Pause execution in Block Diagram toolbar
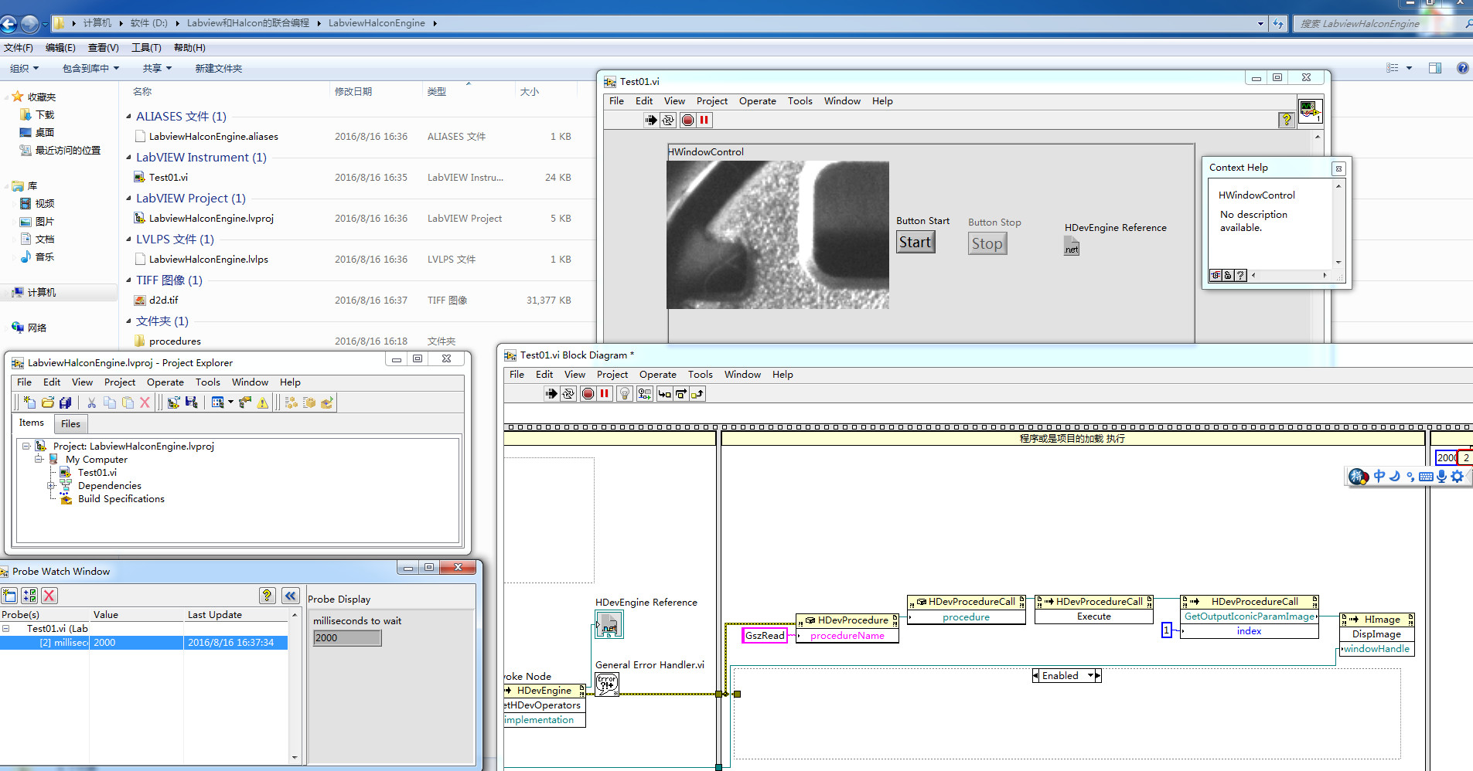Screen dimensions: 1473x771 [x=605, y=394]
